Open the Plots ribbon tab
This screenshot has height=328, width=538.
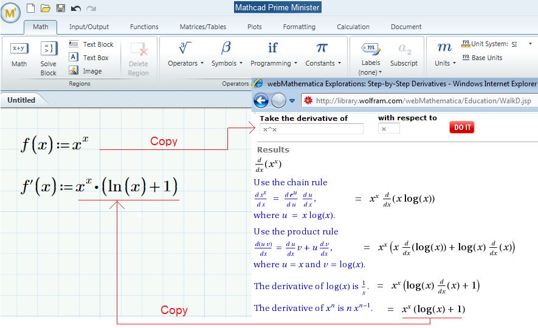coord(255,27)
